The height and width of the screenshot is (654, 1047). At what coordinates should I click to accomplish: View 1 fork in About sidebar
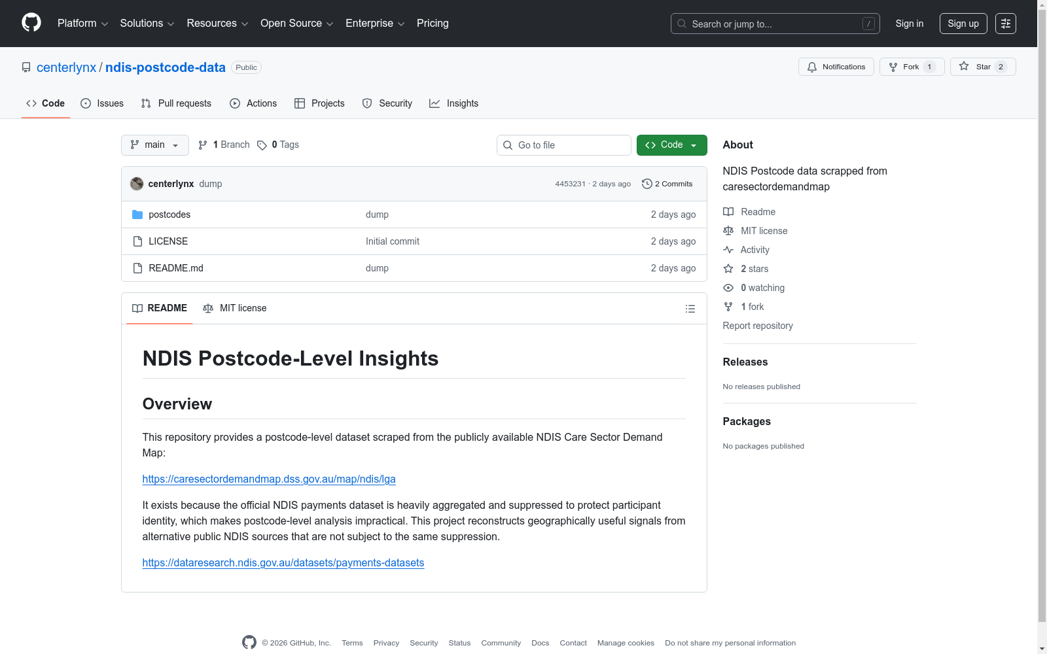[x=743, y=307]
